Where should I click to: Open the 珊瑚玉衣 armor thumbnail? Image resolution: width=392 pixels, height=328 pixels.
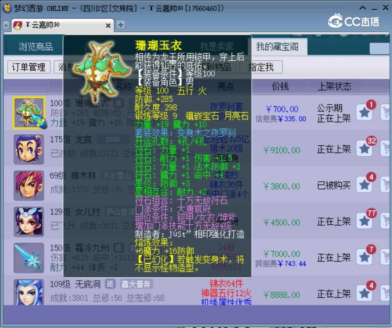(29, 113)
